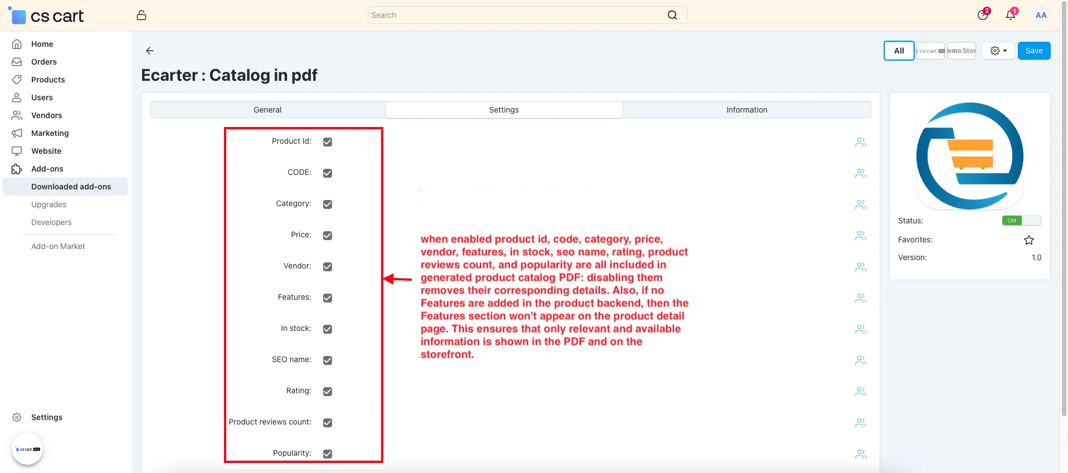The image size is (1068, 473).
Task: Click the search magnifier icon
Action: [672, 15]
